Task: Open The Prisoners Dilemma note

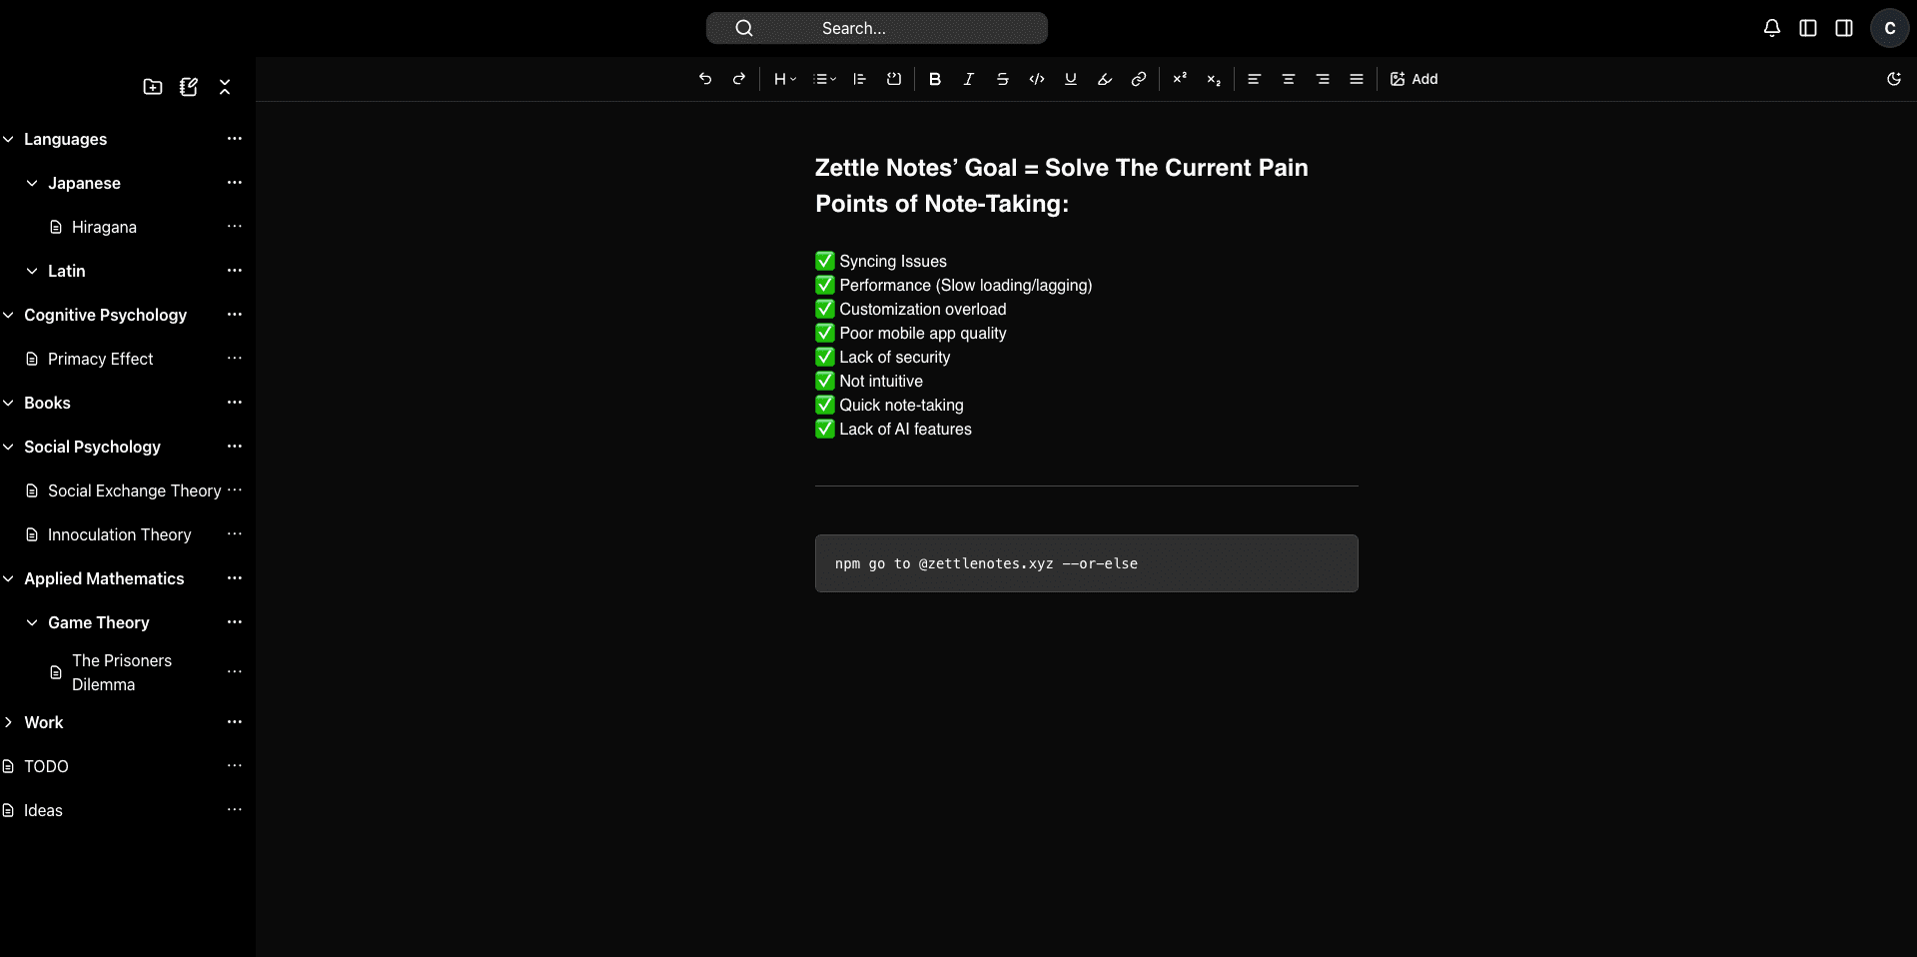Action: [122, 672]
